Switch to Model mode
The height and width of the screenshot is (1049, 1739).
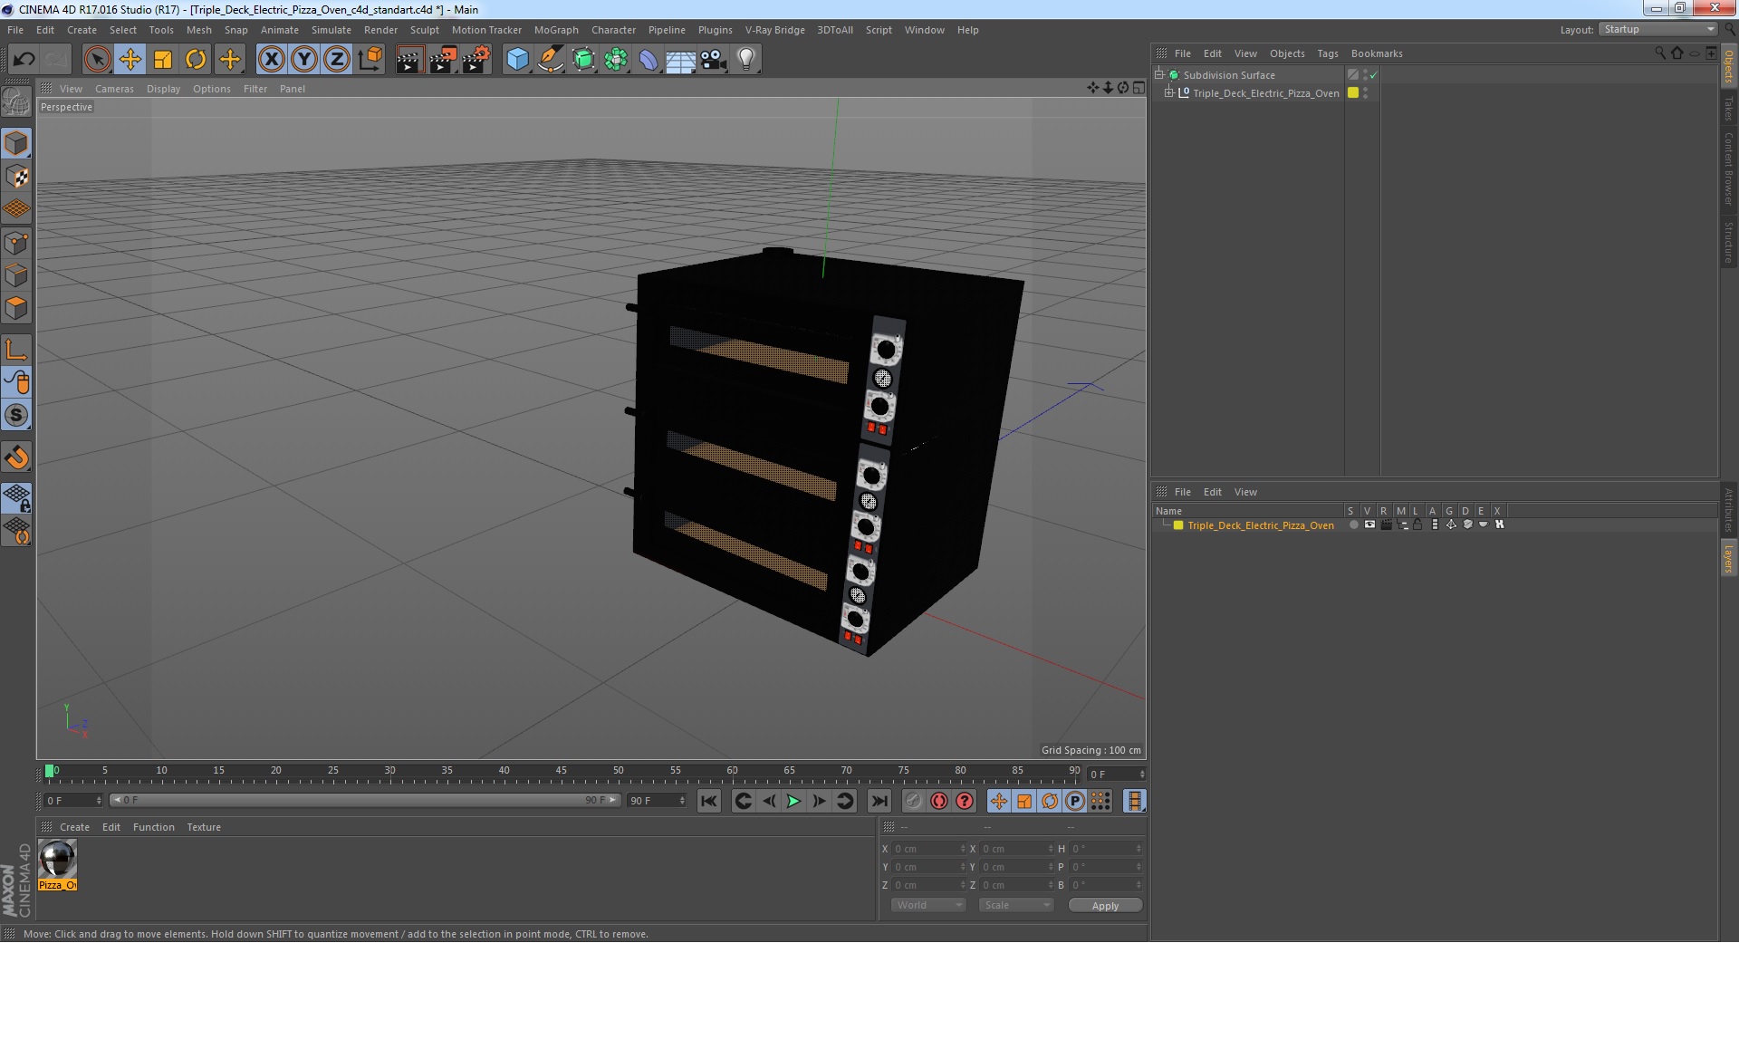[16, 144]
